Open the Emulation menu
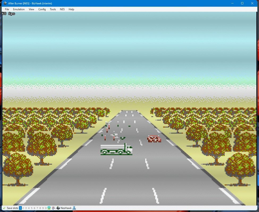The width and height of the screenshot is (259, 212). point(19,9)
